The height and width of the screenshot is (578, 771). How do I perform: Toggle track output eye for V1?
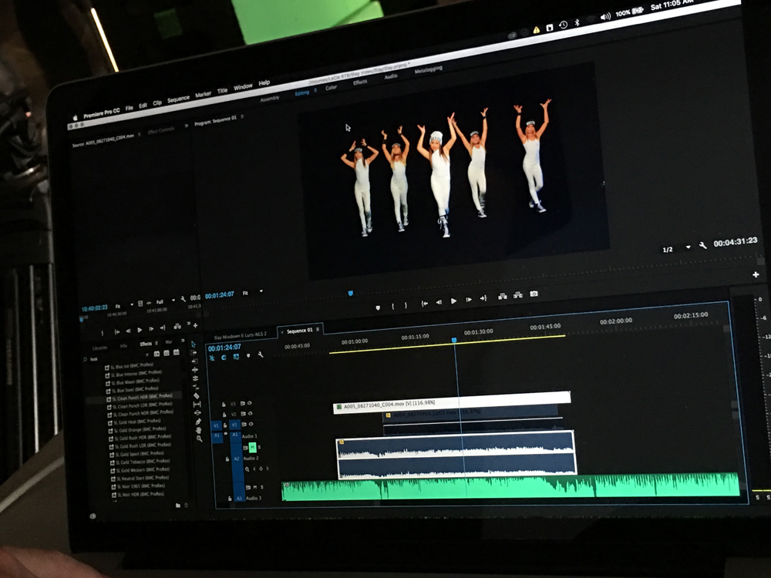tap(251, 424)
